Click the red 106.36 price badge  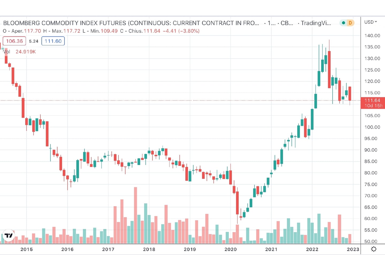(14, 41)
